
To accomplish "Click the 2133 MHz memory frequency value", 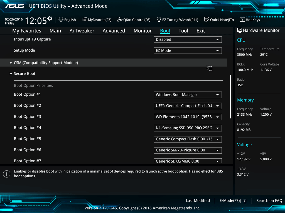I will pos(245,115).
